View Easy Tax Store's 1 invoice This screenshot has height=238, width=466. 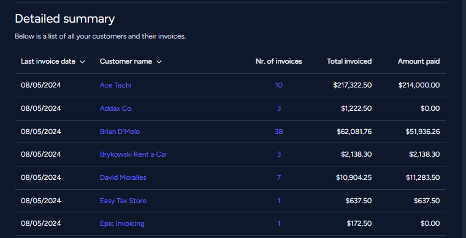[x=279, y=201]
